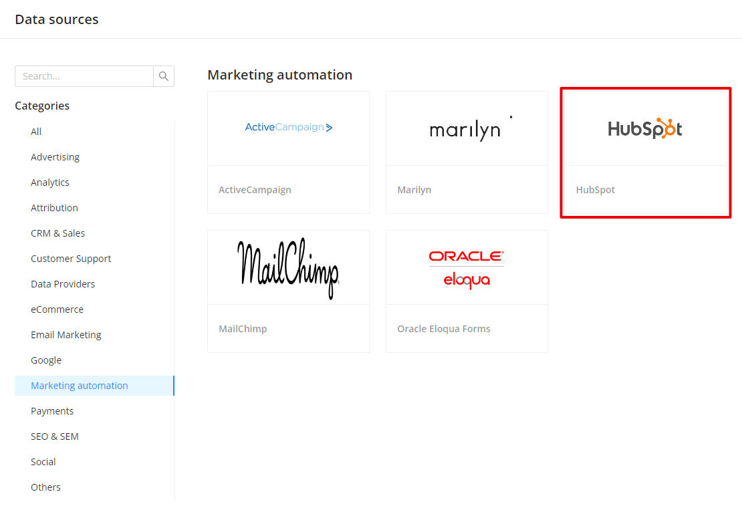742x508 pixels.
Task: Select the Google category
Action: point(45,360)
